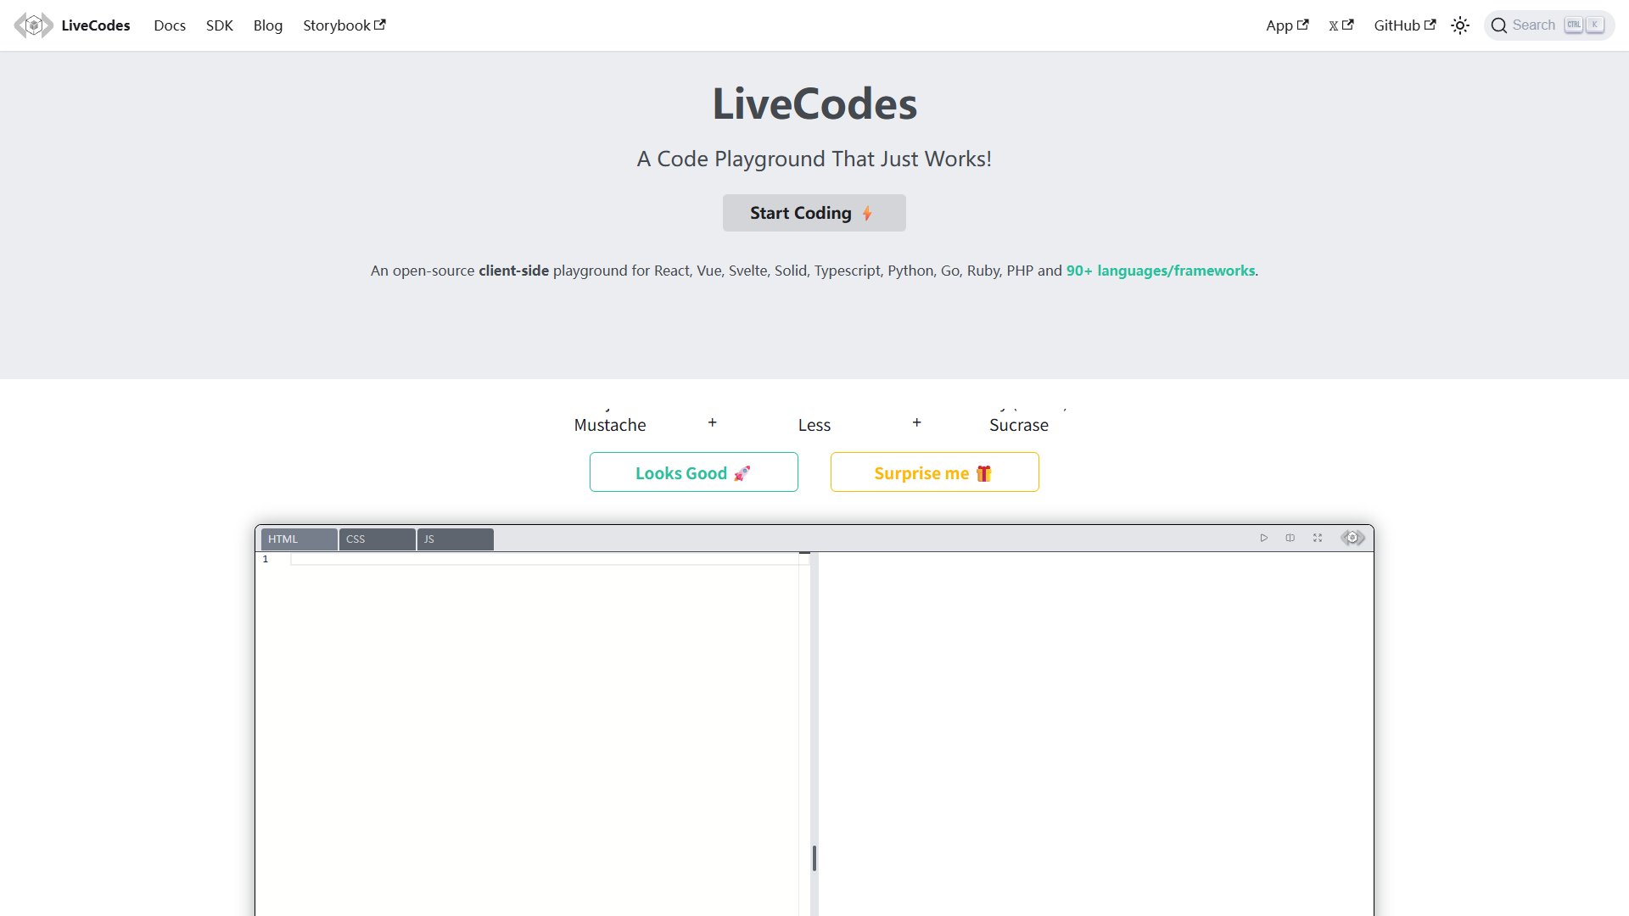Open the 90+ languages/frameworks link

click(x=1161, y=271)
